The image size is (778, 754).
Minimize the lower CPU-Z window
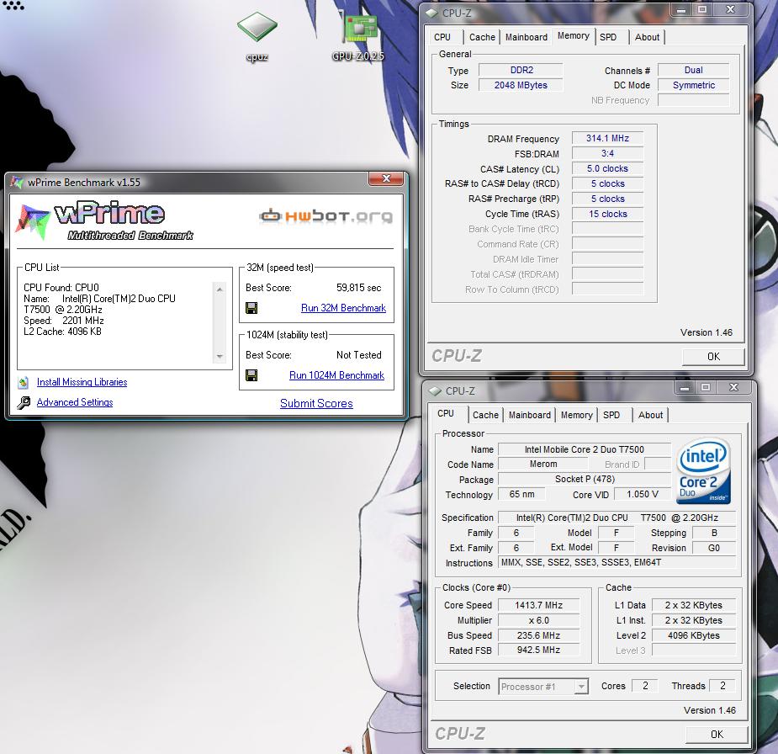685,388
